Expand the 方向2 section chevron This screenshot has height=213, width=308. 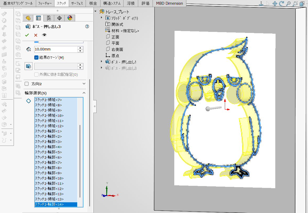coord(84,84)
